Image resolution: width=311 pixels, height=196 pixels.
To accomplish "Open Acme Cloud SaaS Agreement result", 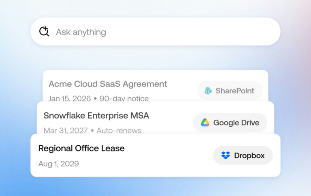I will (x=155, y=86).
